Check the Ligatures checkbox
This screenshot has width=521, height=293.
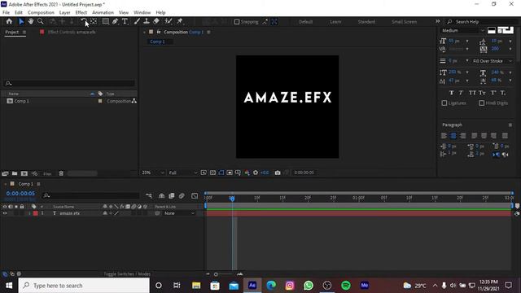[x=444, y=103]
